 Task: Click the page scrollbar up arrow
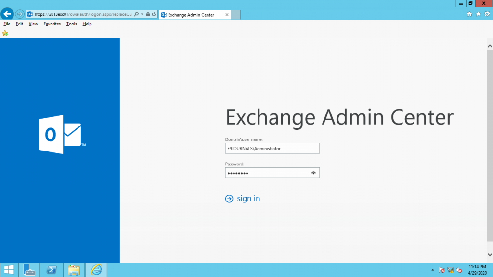pos(490,46)
